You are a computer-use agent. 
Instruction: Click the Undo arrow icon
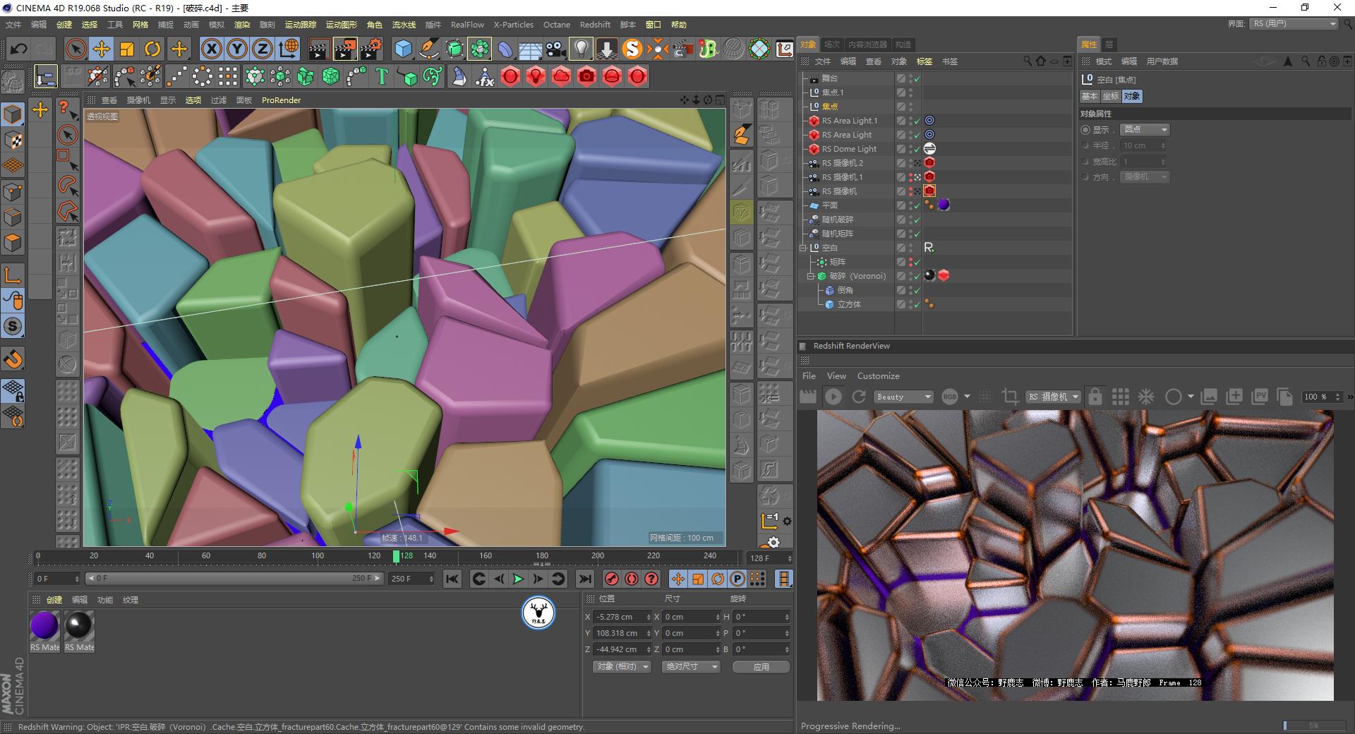[x=18, y=49]
